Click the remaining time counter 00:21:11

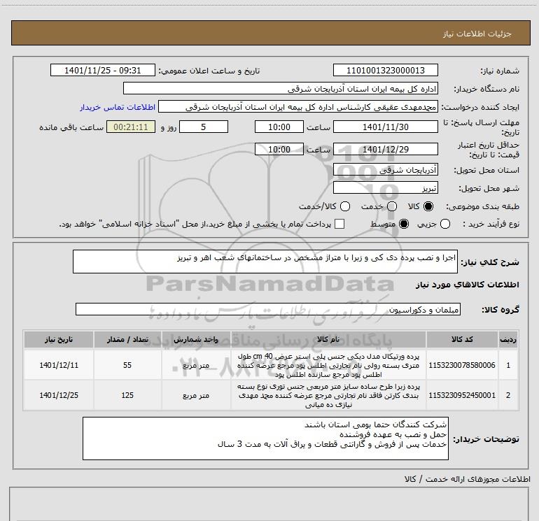(x=131, y=127)
